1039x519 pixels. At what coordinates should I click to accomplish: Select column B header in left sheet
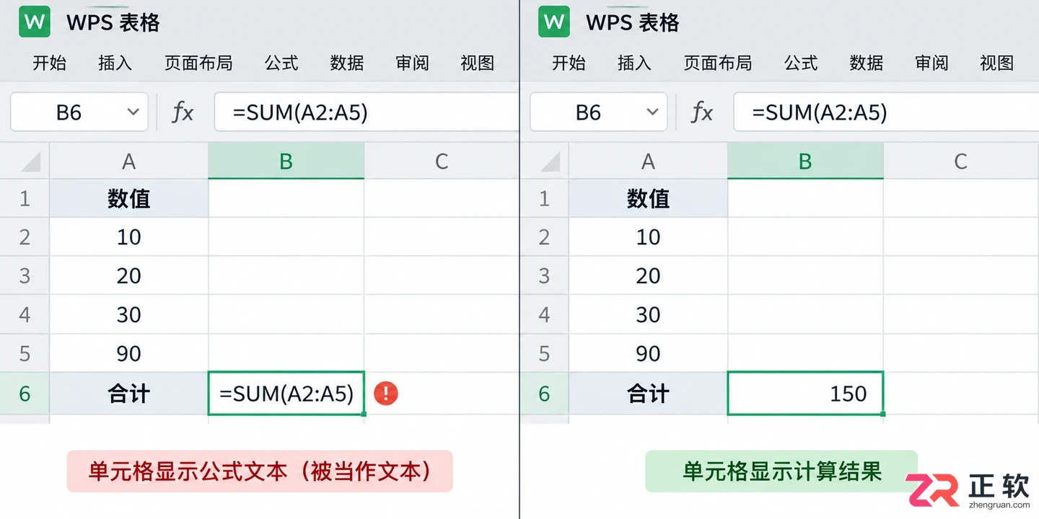[286, 161]
